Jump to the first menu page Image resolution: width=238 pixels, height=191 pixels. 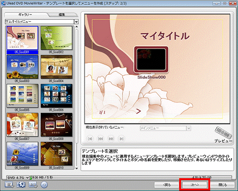(90, 139)
